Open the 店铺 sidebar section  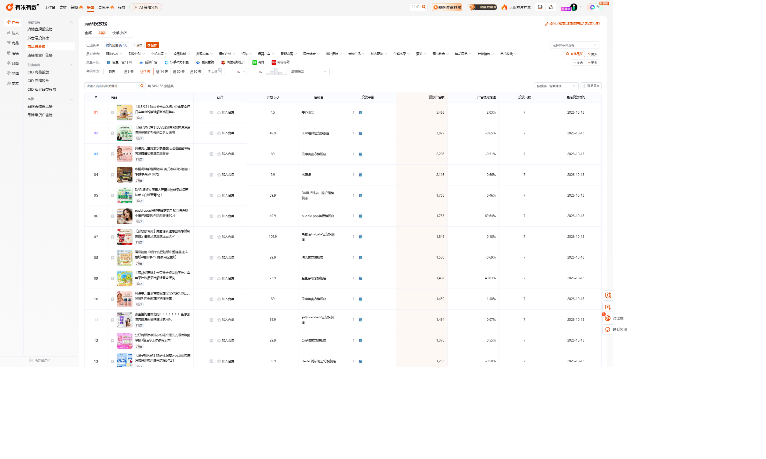tap(13, 53)
